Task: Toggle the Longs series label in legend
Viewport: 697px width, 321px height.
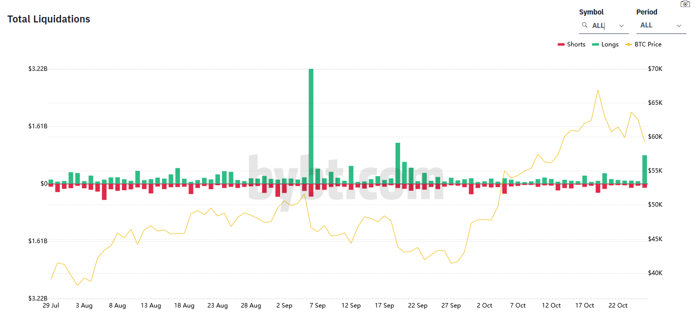Action: point(610,44)
